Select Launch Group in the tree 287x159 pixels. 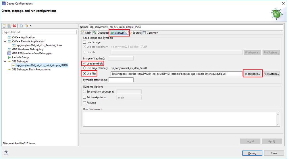[20, 58]
